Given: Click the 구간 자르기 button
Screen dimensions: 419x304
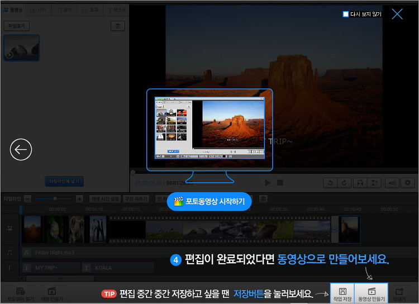Looking at the screenshot, I should click(x=136, y=199).
